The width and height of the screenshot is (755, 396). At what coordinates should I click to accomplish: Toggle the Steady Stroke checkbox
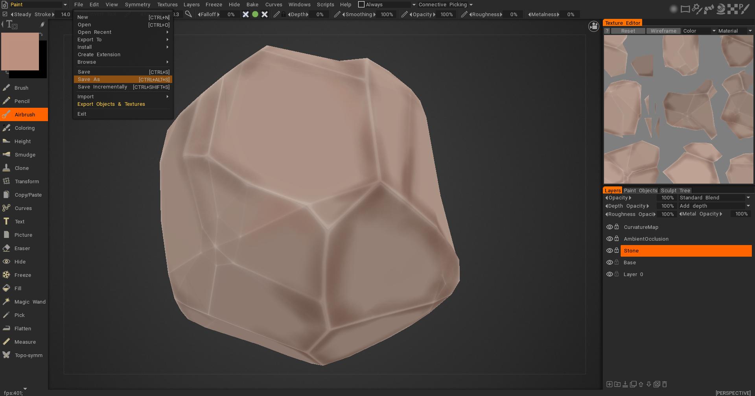pyautogui.click(x=5, y=14)
